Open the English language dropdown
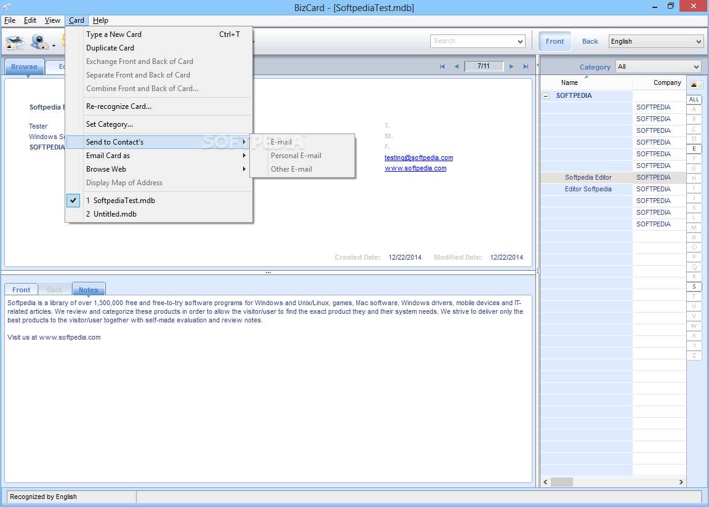Viewport: 709px width, 507px height. 699,42
